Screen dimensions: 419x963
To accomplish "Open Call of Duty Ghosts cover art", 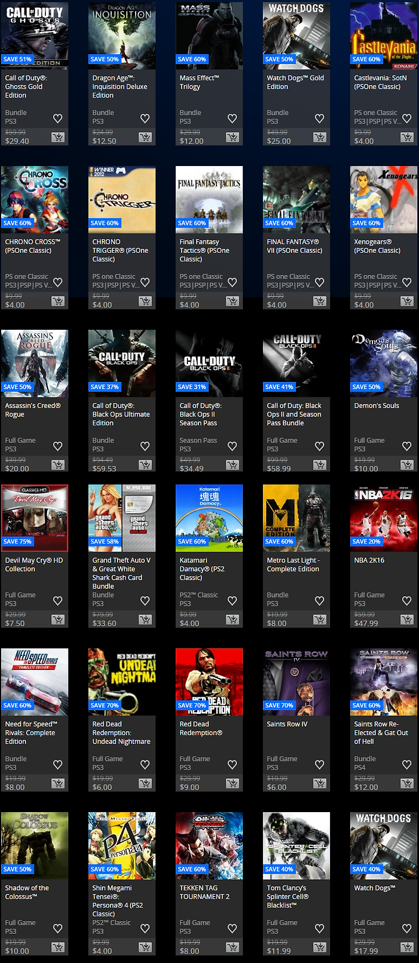I will pos(34,36).
